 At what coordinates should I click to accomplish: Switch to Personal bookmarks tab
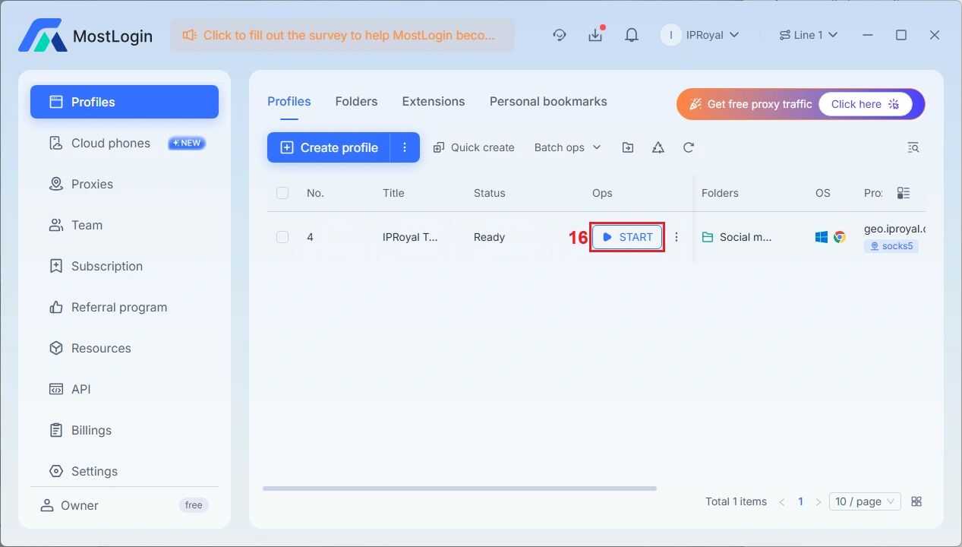click(548, 102)
